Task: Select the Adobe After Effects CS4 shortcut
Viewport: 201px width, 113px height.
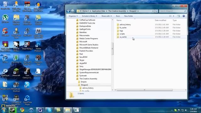Action: [38, 33]
